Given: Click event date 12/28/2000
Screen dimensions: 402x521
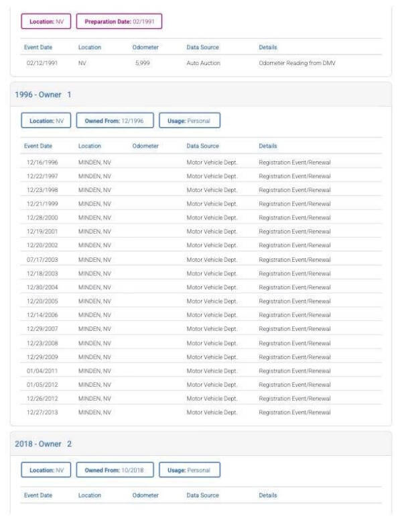Looking at the screenshot, I should (42, 218).
